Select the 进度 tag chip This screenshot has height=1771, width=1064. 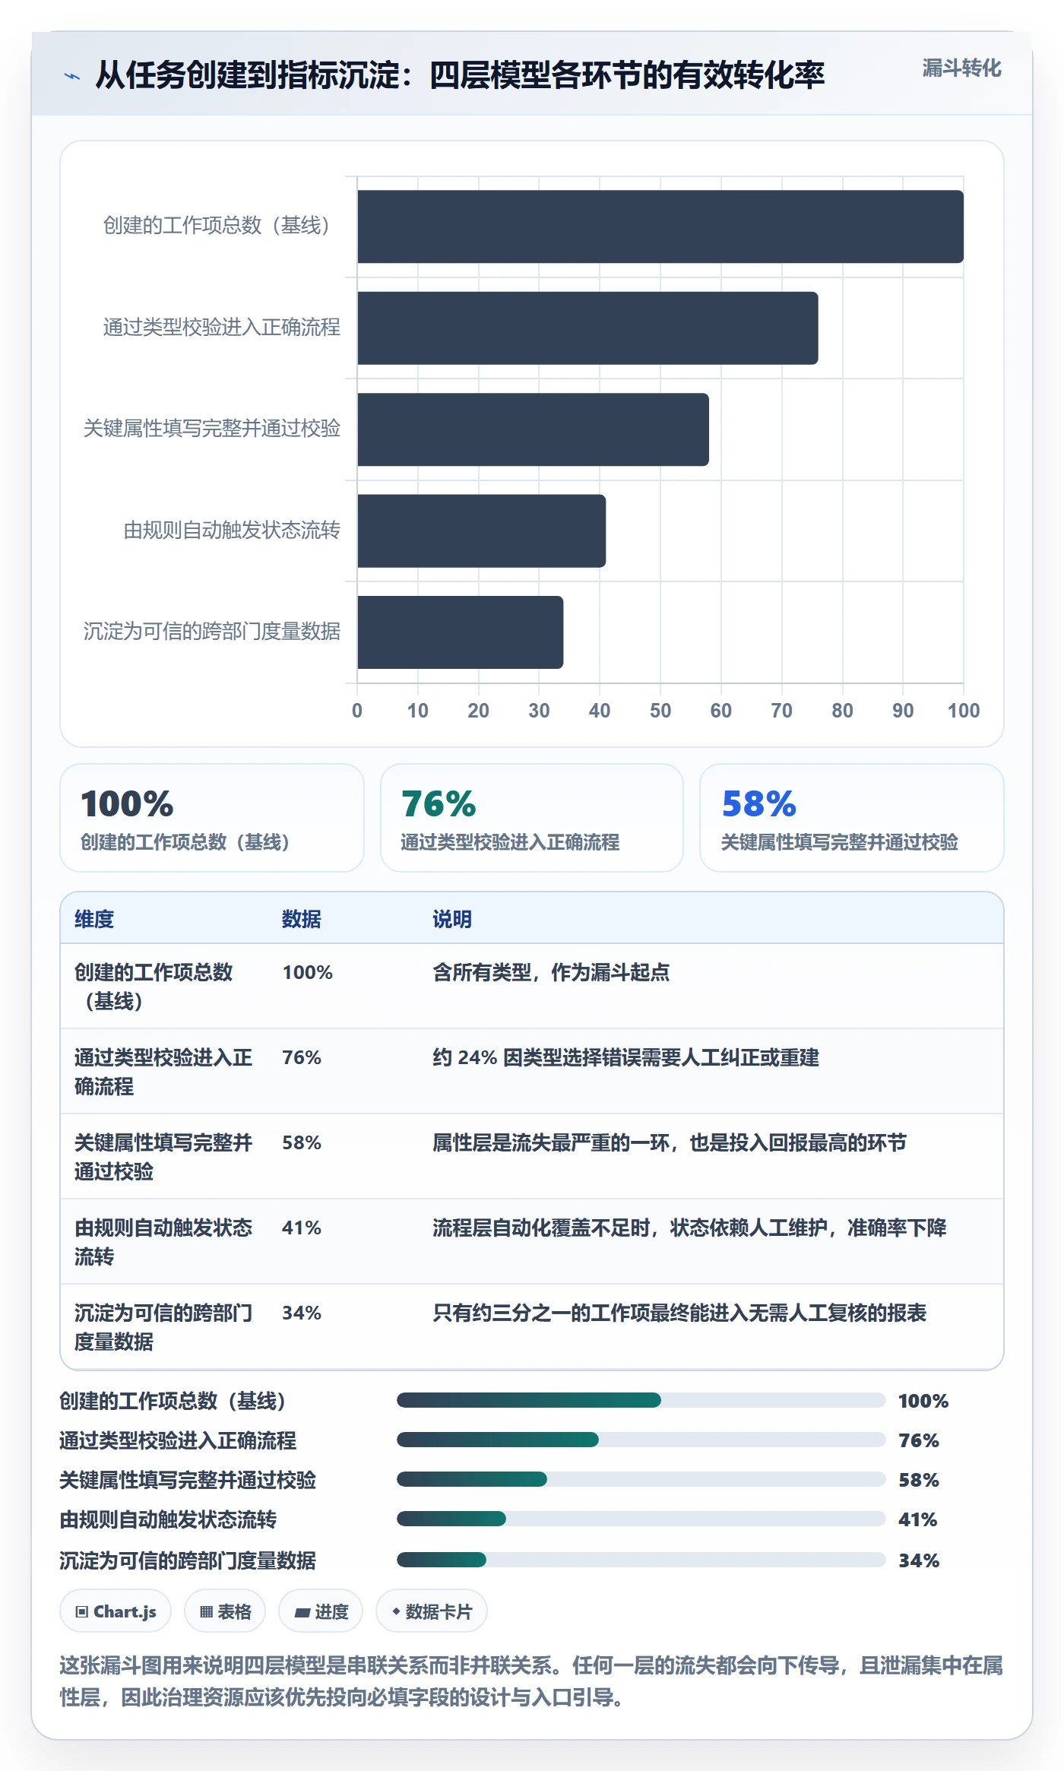click(321, 1611)
